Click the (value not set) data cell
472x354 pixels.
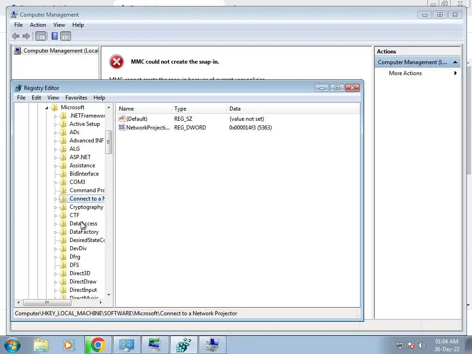[x=247, y=119]
